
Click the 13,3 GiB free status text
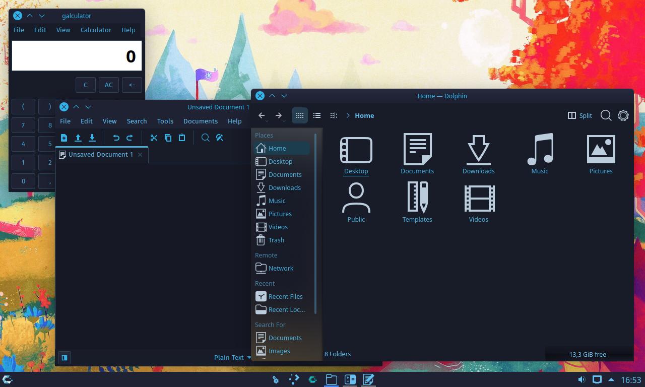588,354
